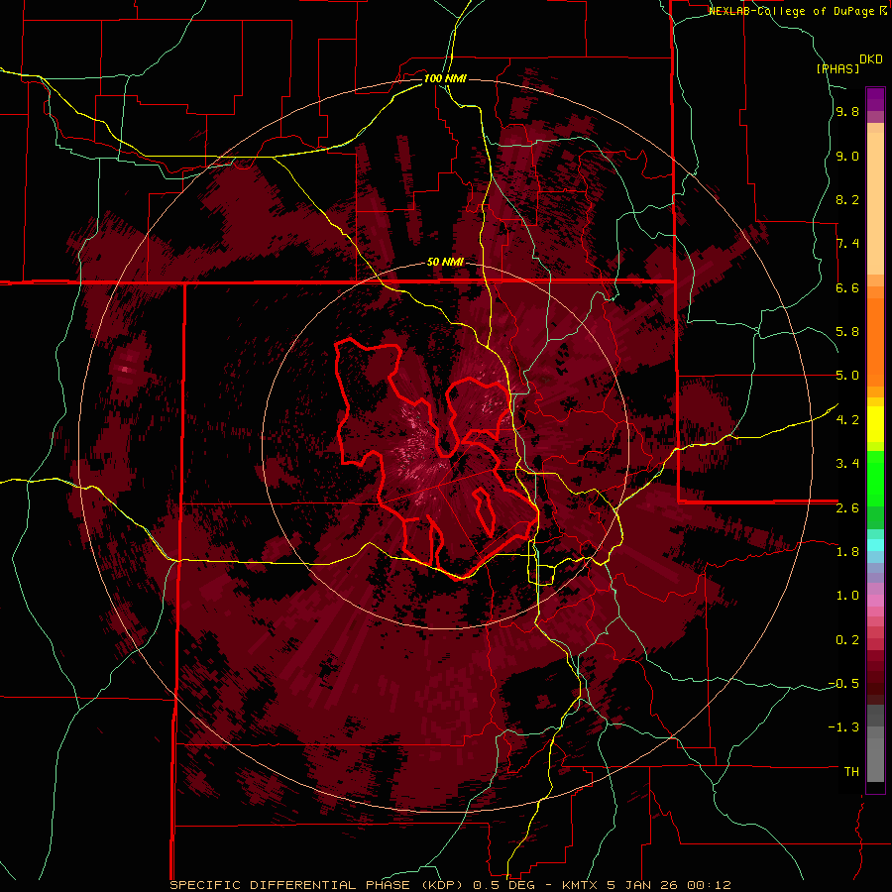The width and height of the screenshot is (892, 892).
Task: Click the 9.8 value on color scale
Action: click(x=847, y=112)
